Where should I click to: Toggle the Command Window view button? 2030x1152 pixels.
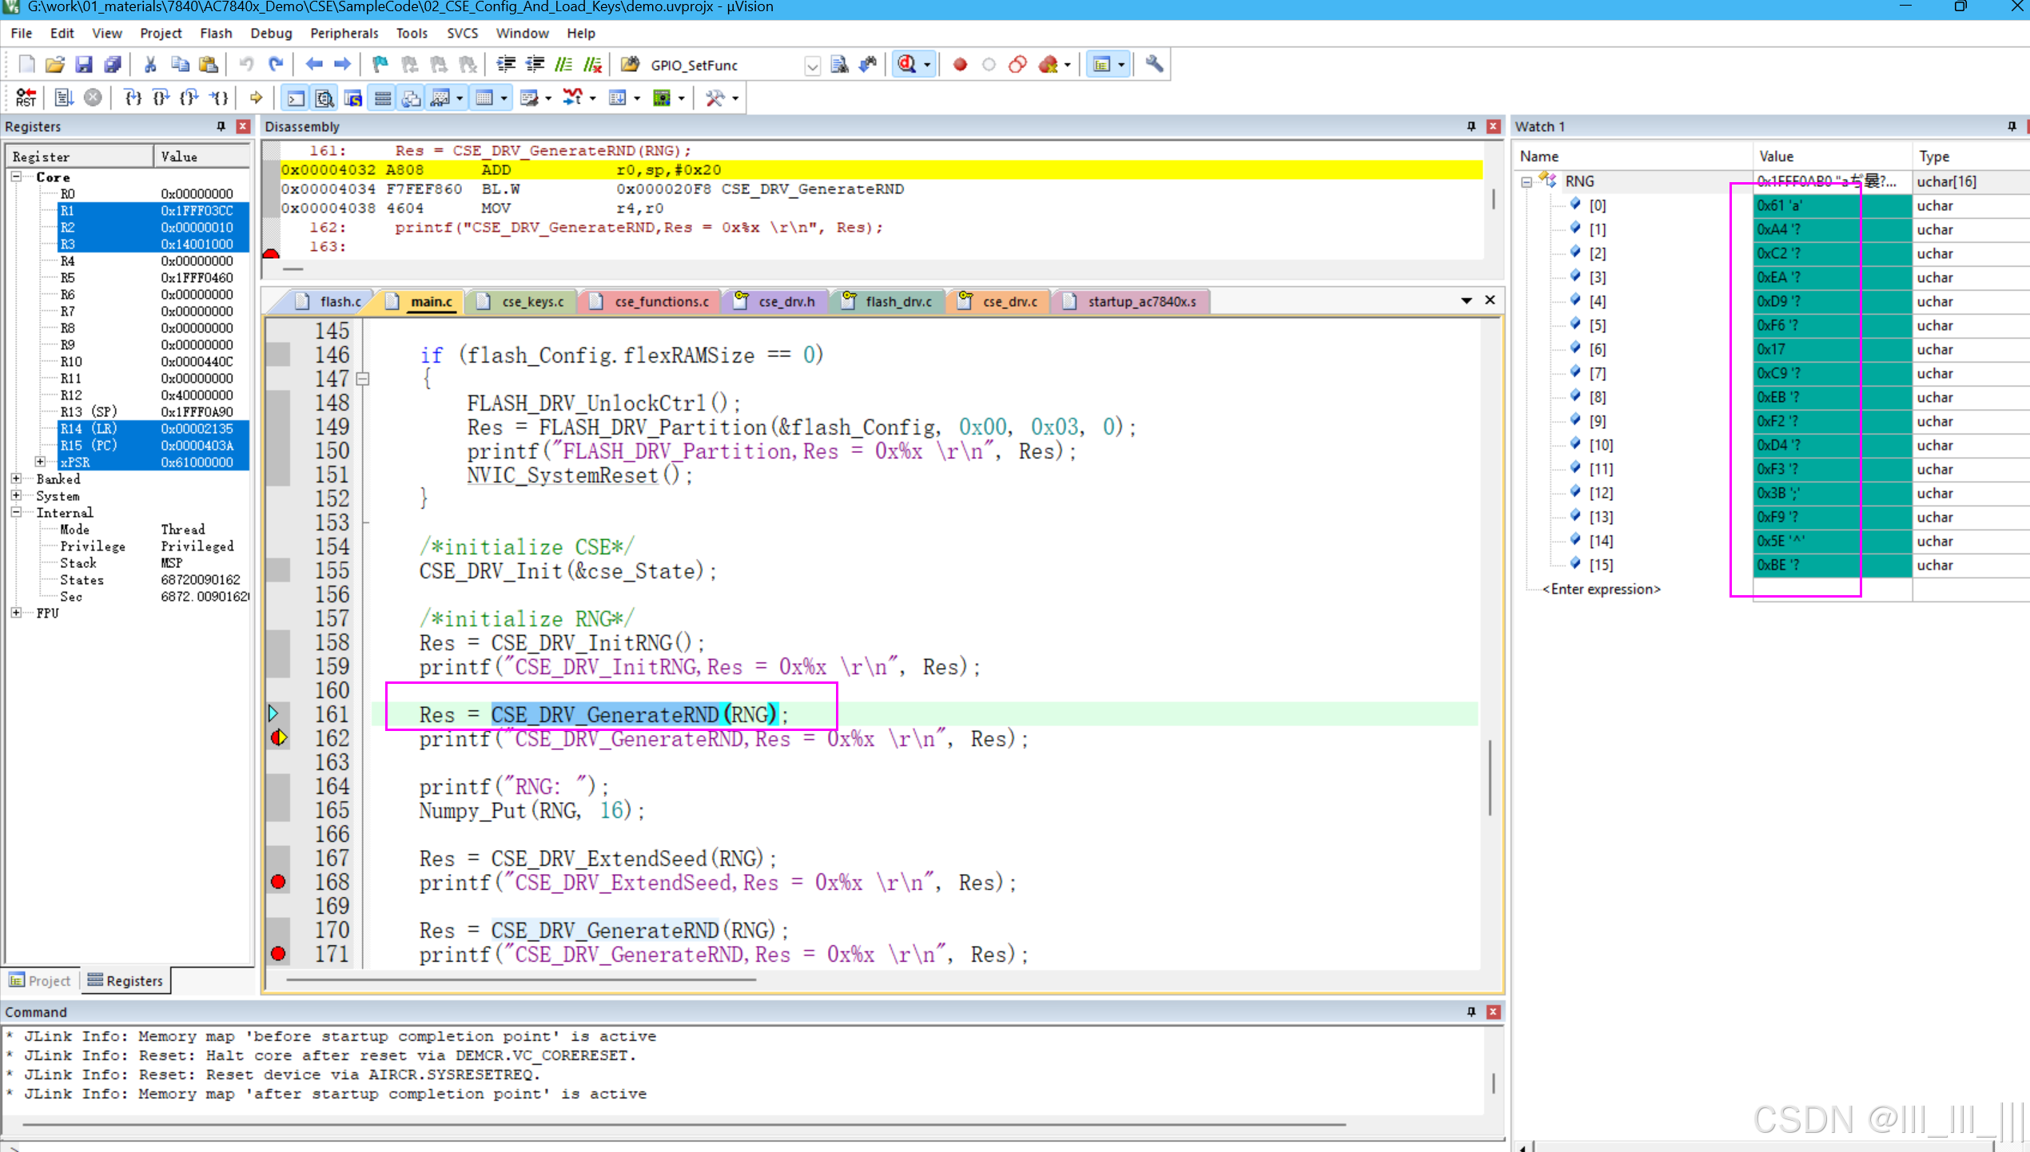click(296, 97)
